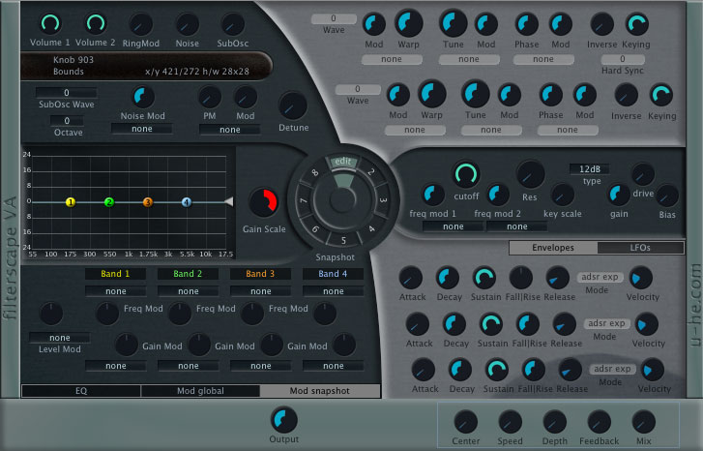The width and height of the screenshot is (703, 451).
Task: Click the filter drive knob
Action: coord(642,174)
